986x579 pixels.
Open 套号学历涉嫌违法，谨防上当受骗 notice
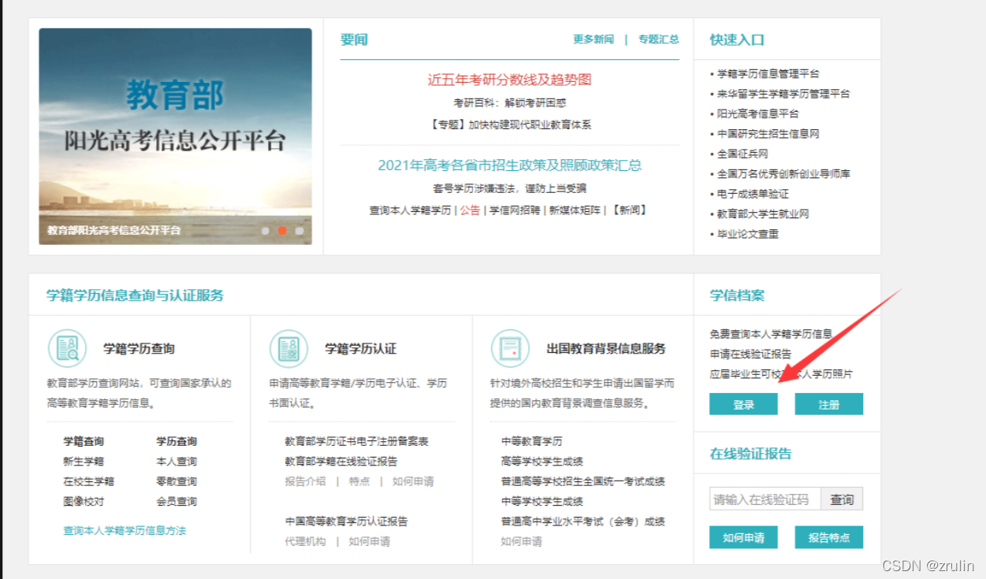[x=510, y=188]
